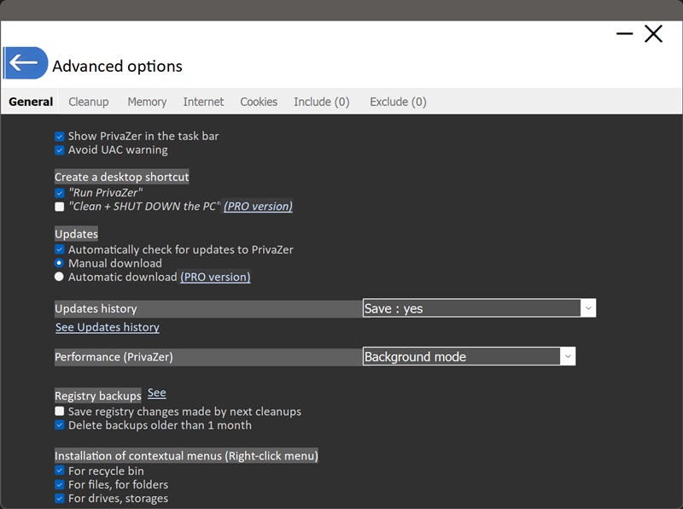Viewport: 683px width, 509px height.
Task: Go to the Internet tab
Action: 203,102
